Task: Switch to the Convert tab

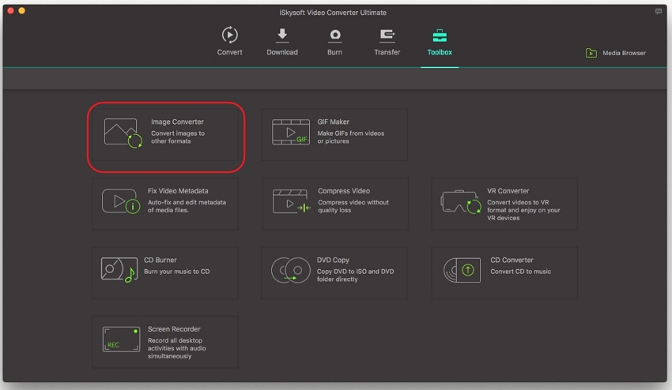Action: (x=229, y=42)
